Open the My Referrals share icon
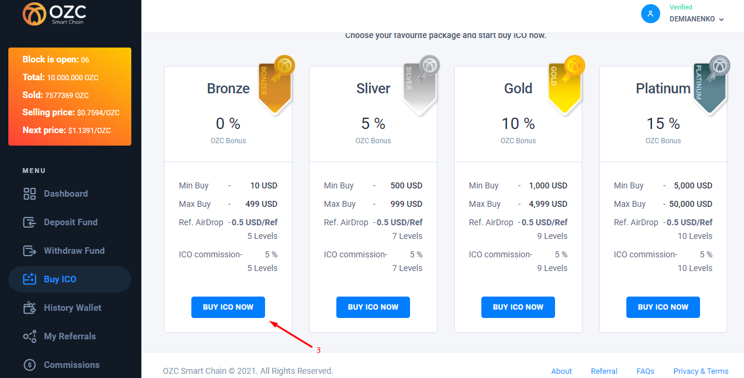744x378 pixels. click(x=30, y=336)
